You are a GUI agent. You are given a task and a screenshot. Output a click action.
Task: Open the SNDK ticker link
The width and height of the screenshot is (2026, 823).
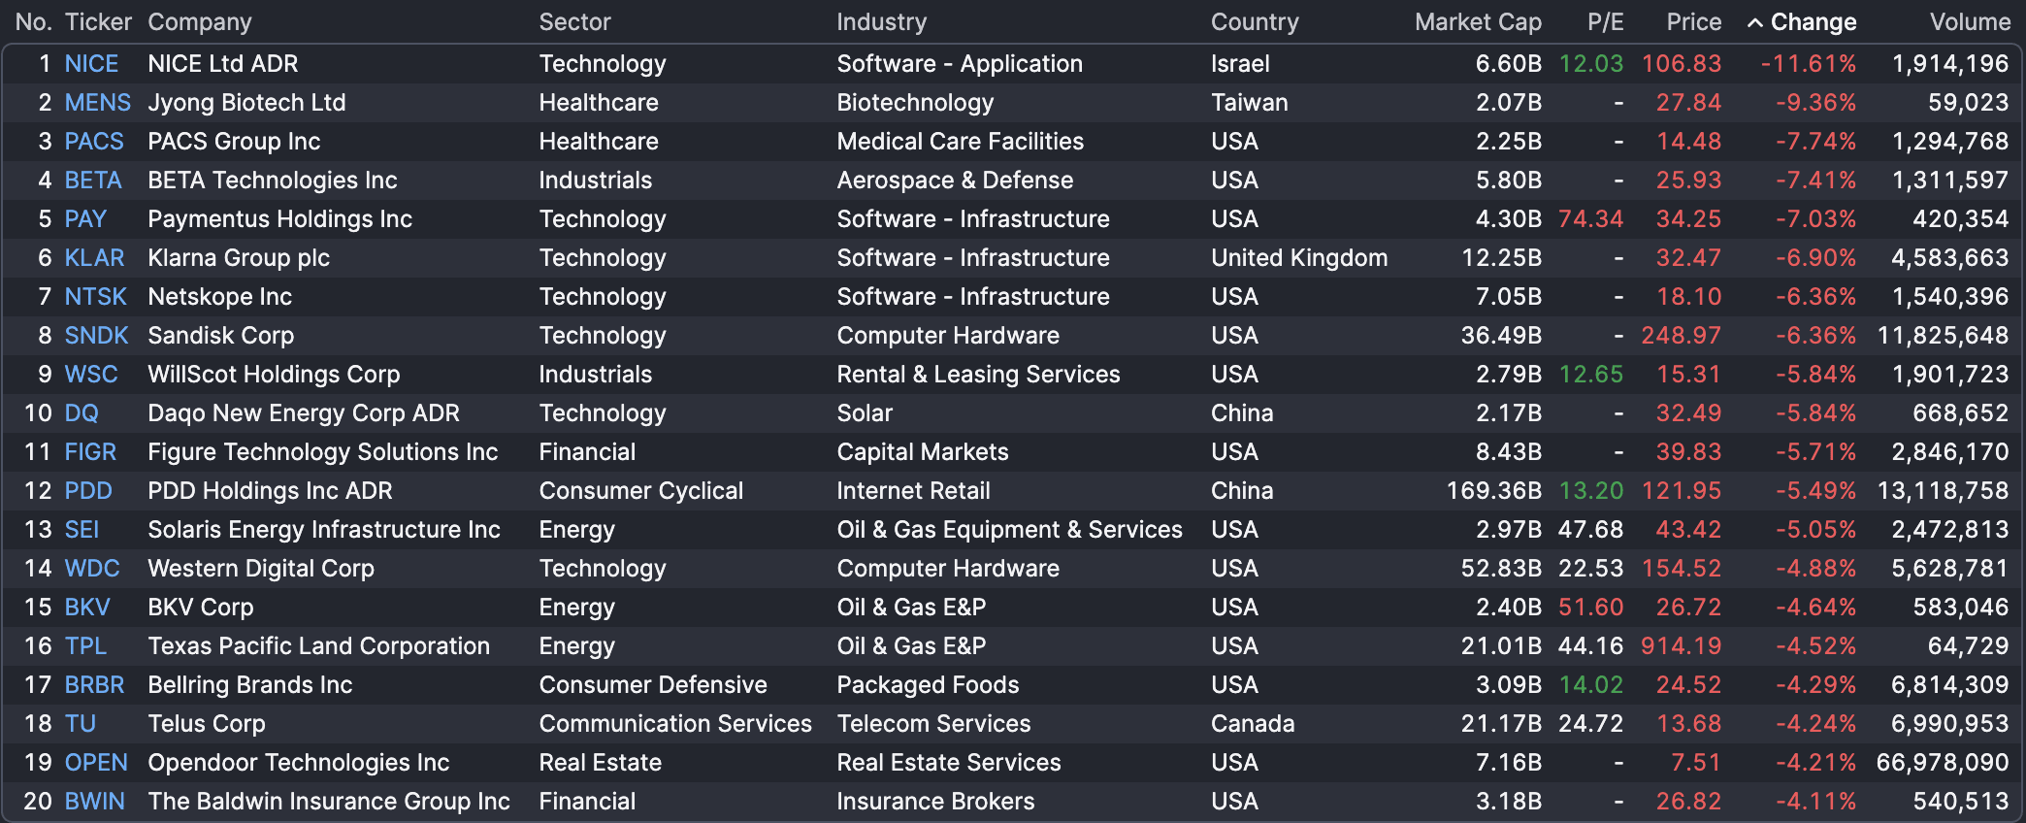tap(96, 336)
